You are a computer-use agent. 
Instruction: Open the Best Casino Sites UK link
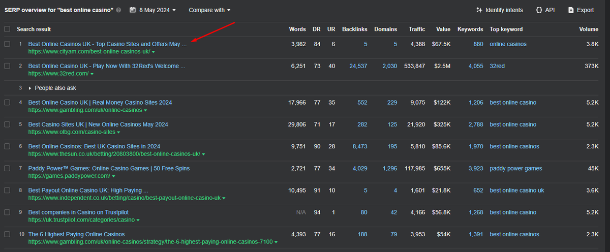click(x=98, y=124)
